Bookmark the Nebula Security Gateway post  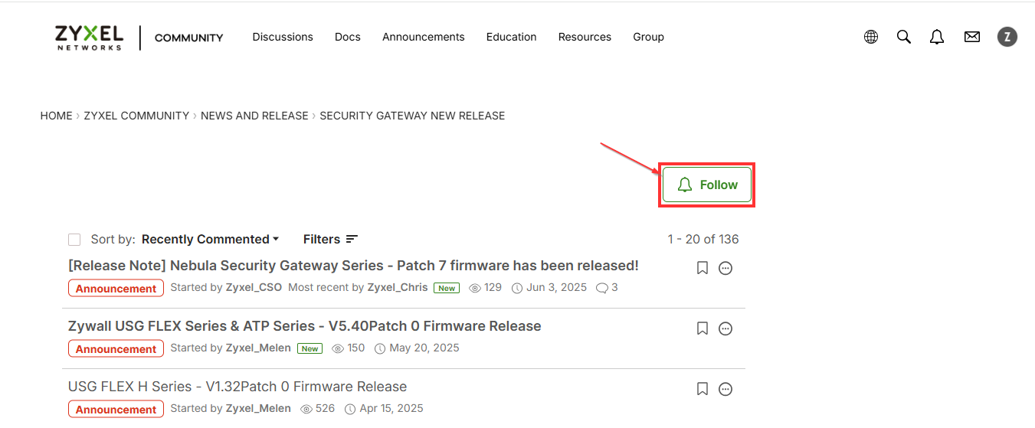pos(702,268)
